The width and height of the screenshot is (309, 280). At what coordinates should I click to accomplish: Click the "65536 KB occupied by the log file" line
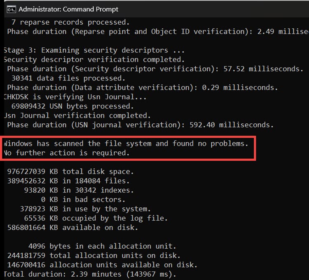[87, 218]
